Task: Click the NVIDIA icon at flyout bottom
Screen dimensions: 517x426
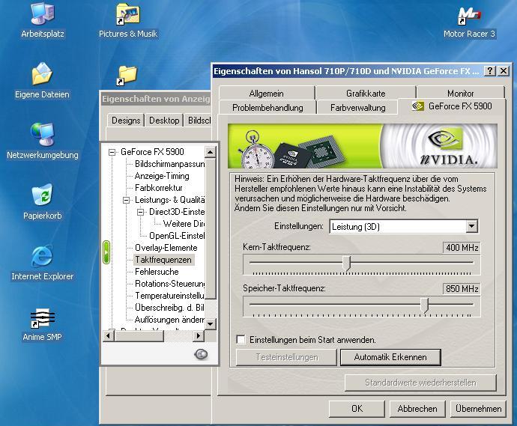Action: (x=201, y=354)
